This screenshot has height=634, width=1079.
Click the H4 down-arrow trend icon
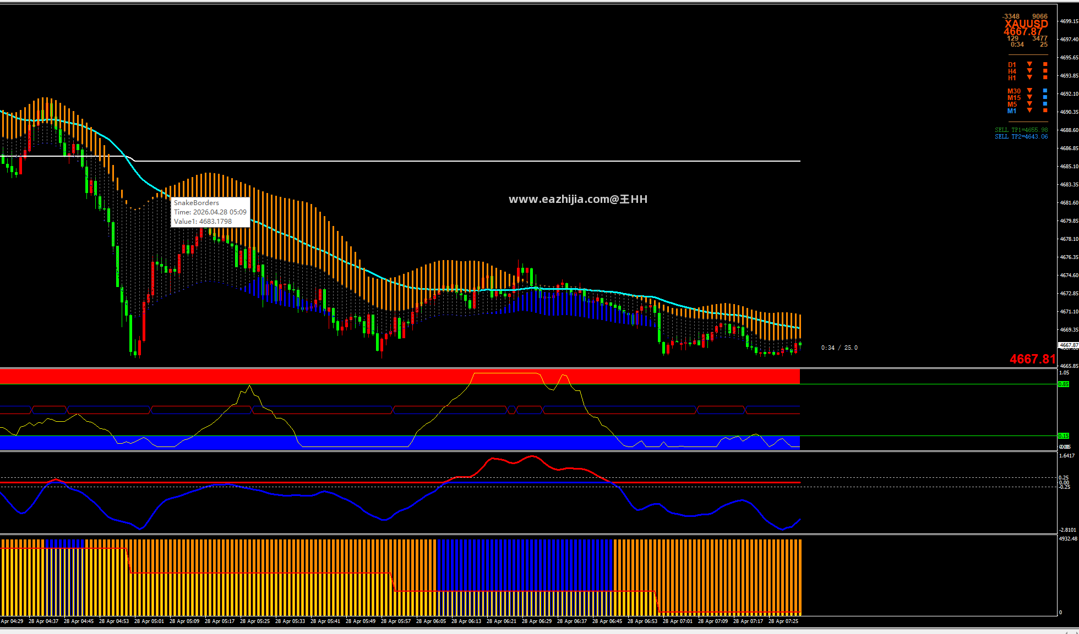[1029, 71]
